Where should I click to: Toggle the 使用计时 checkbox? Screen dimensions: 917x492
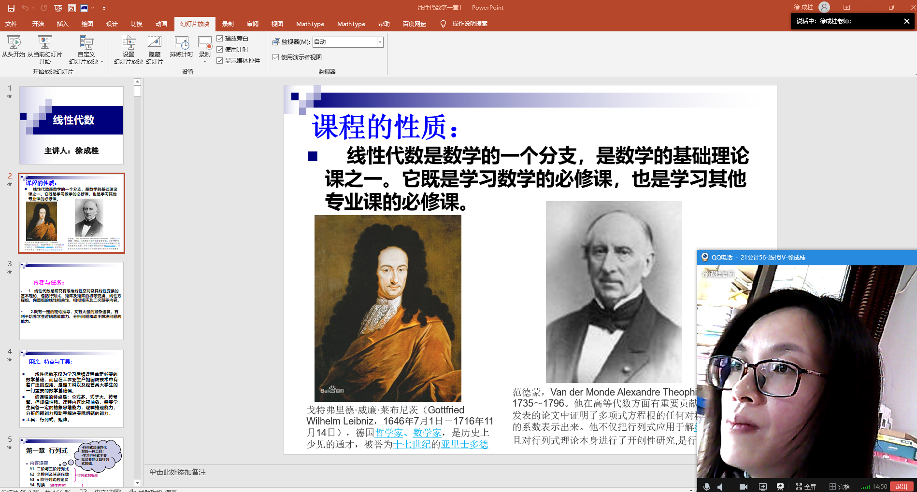220,50
